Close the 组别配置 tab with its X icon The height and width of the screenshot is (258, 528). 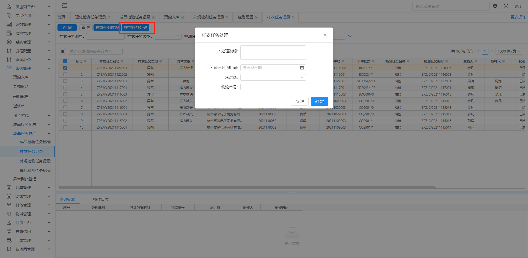coord(256,17)
